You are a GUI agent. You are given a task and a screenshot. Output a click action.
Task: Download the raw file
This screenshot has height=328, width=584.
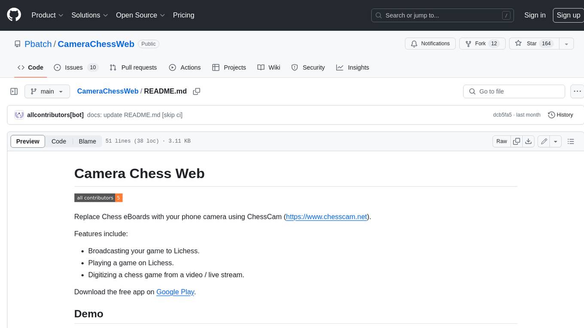[529, 141]
